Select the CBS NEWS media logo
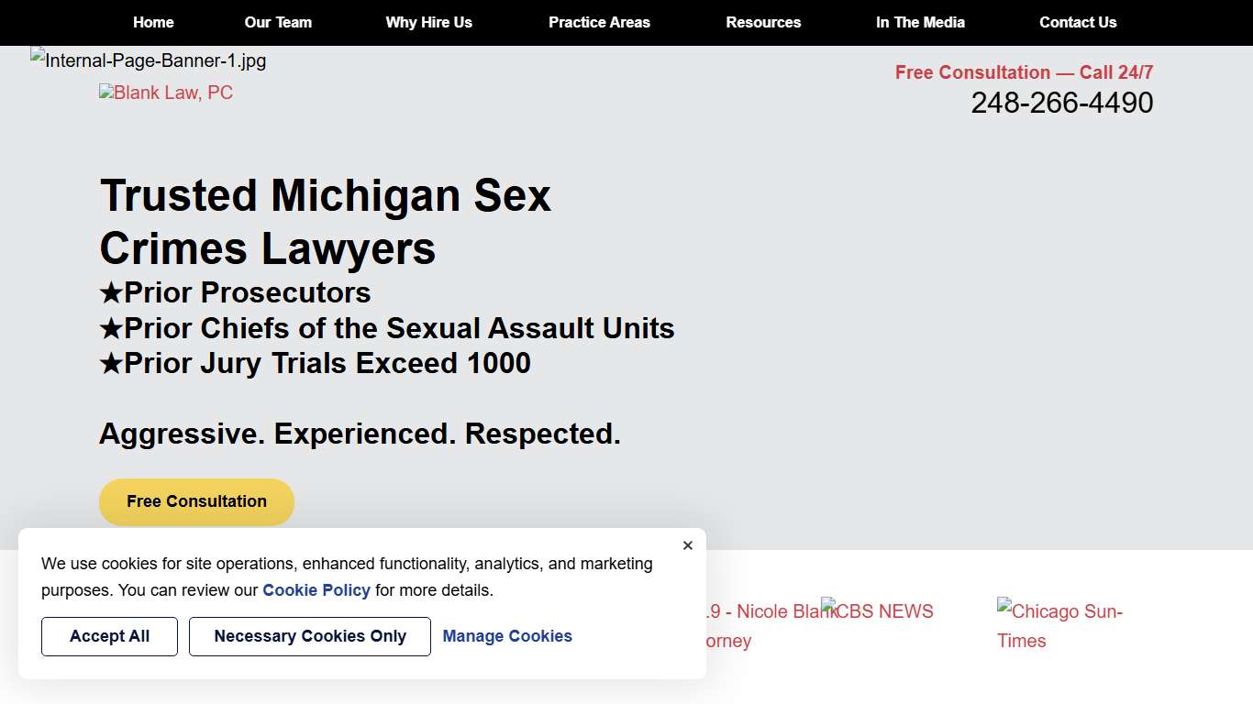 click(877, 611)
